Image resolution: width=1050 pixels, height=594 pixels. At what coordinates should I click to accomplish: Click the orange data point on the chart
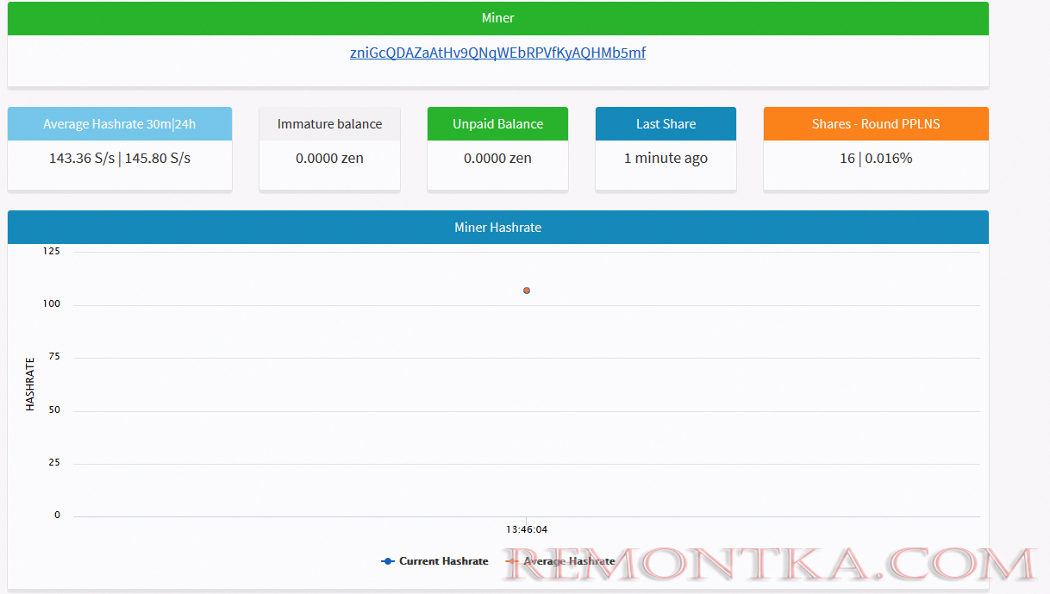coord(527,291)
